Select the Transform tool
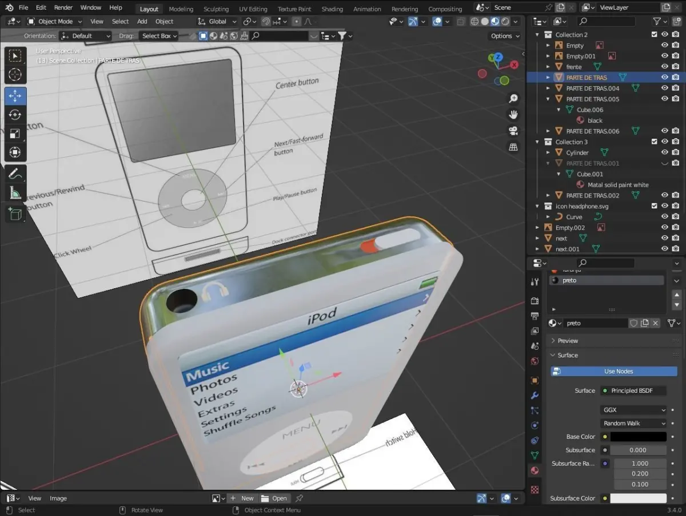 click(x=15, y=152)
